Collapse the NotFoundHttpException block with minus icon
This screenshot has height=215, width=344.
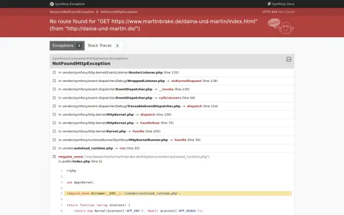click(289, 59)
